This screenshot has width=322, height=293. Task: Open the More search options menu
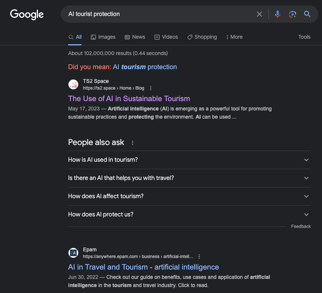pyautogui.click(x=234, y=37)
